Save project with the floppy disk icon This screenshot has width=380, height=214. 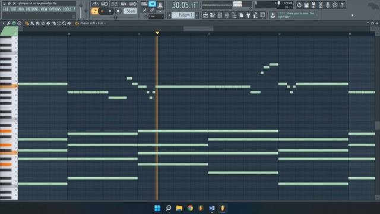[x=306, y=5]
